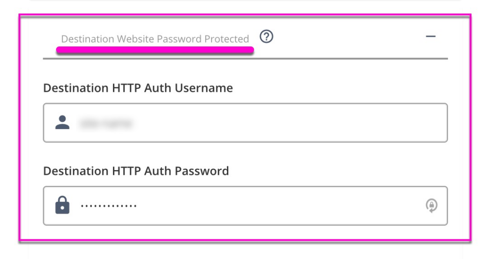Click the word Username in the label
The height and width of the screenshot is (259, 490).
coord(204,88)
